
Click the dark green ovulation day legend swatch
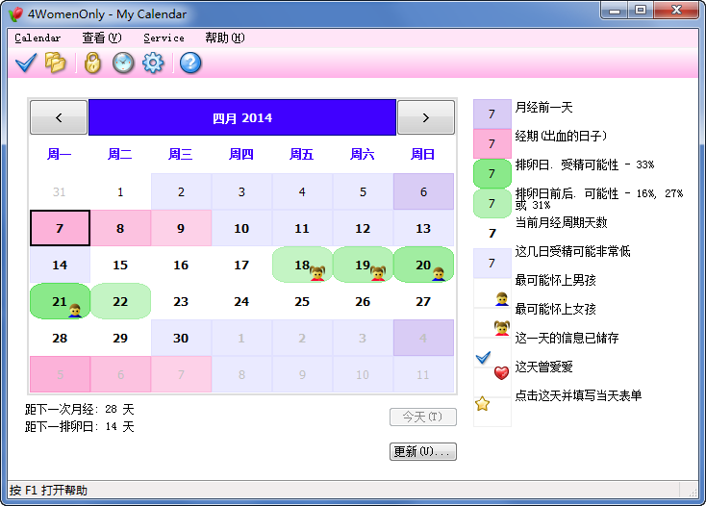pos(492,173)
